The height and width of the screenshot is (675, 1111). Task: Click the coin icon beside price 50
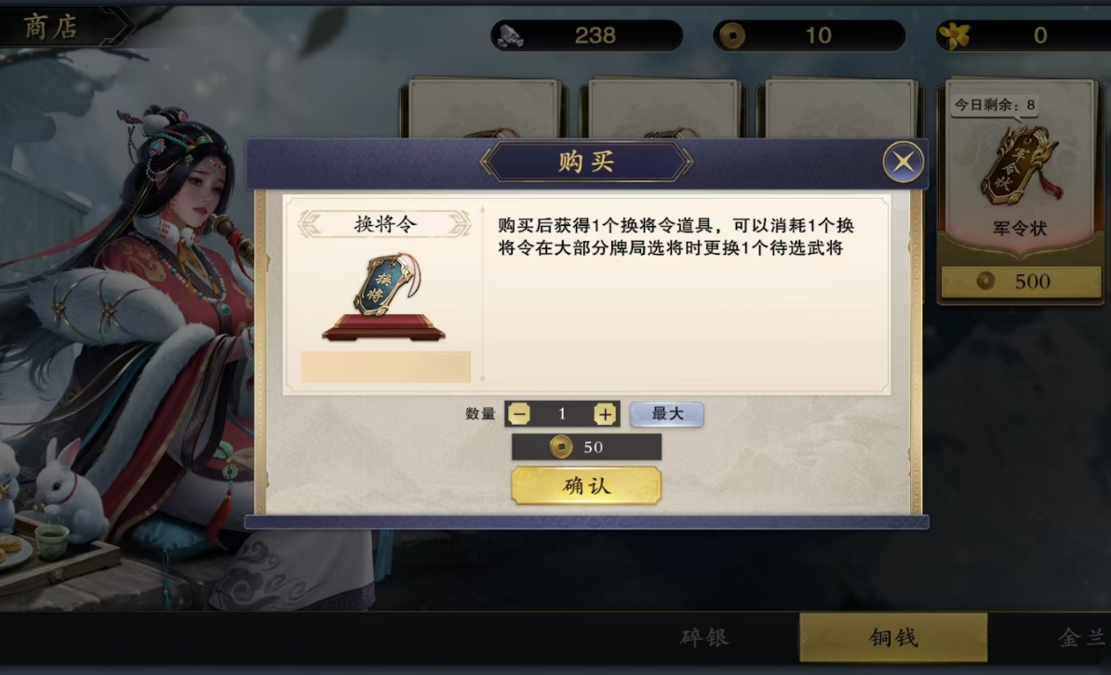tap(560, 447)
